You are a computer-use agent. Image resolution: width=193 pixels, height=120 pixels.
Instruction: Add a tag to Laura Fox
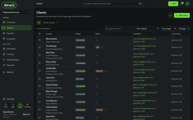97,79
